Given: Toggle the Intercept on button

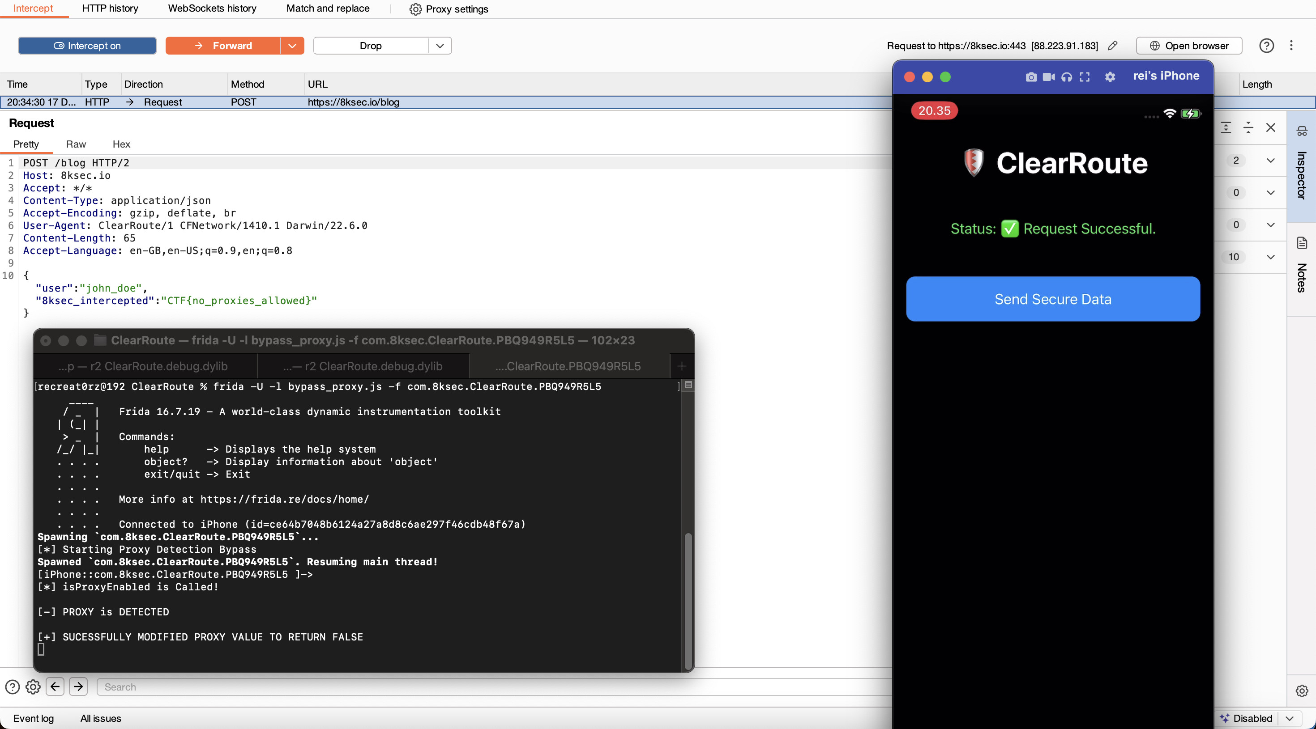Looking at the screenshot, I should click(x=87, y=46).
